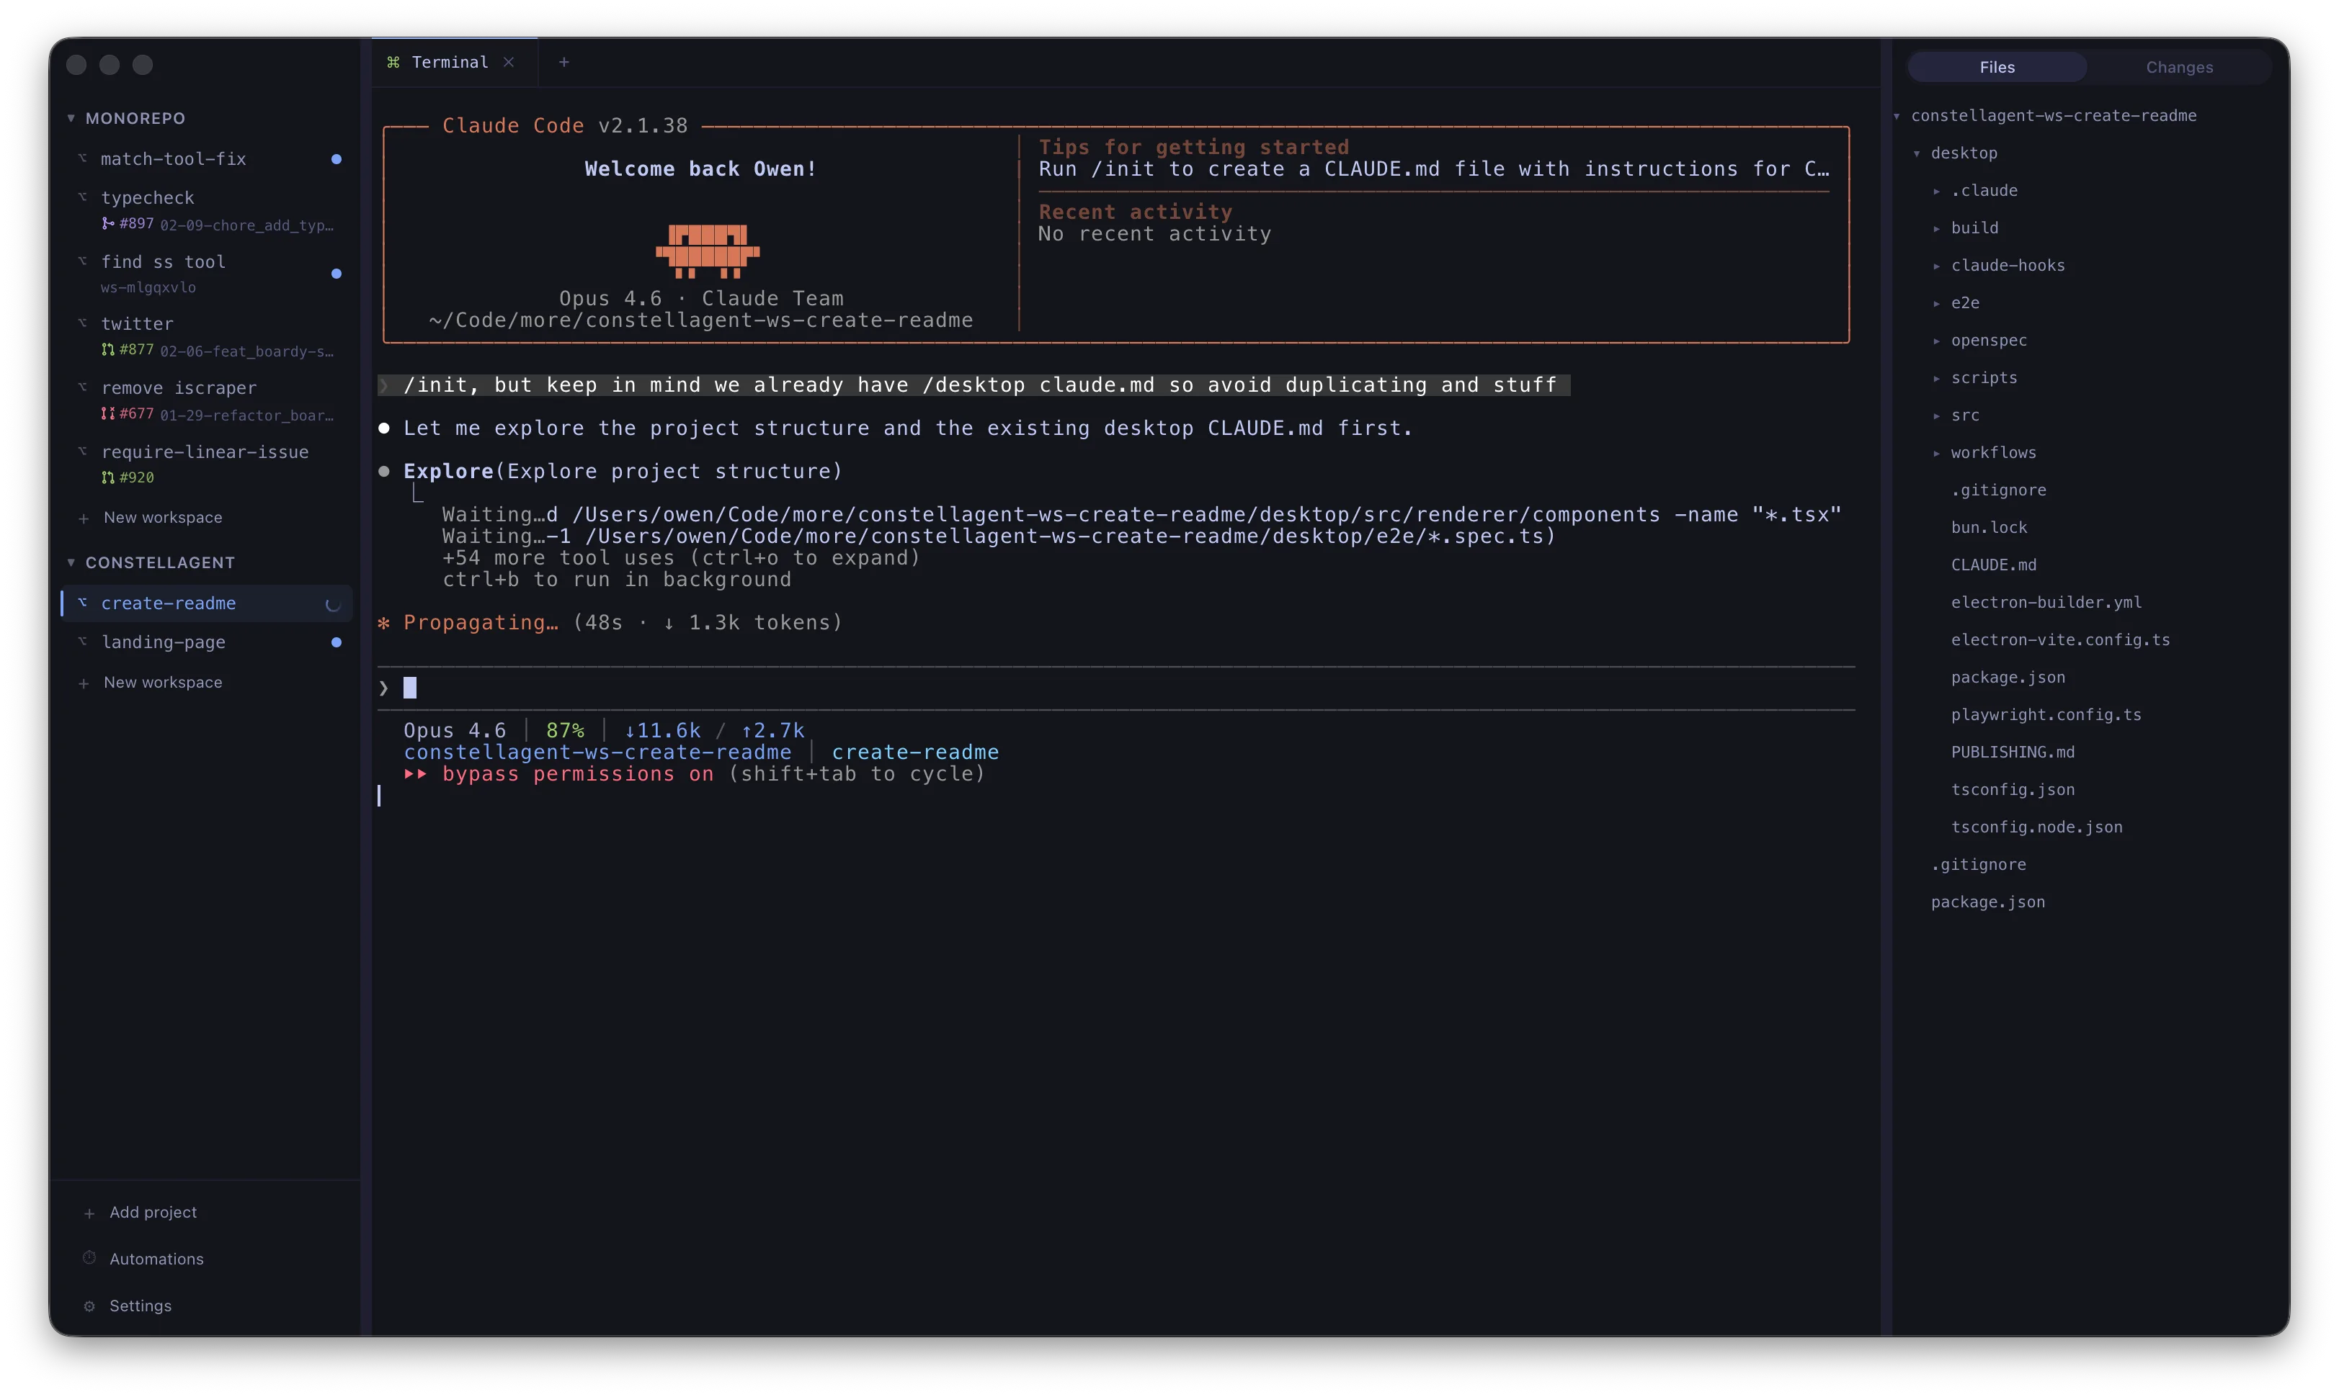The image size is (2339, 1397).
Task: Open Automations
Action: click(156, 1259)
